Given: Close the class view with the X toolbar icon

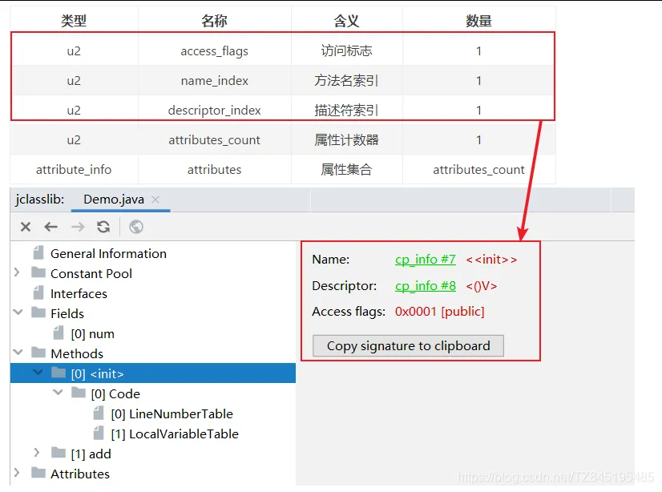Looking at the screenshot, I should [x=25, y=227].
